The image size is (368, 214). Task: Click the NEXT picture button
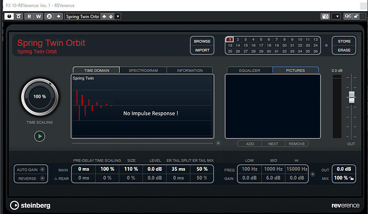click(273, 144)
